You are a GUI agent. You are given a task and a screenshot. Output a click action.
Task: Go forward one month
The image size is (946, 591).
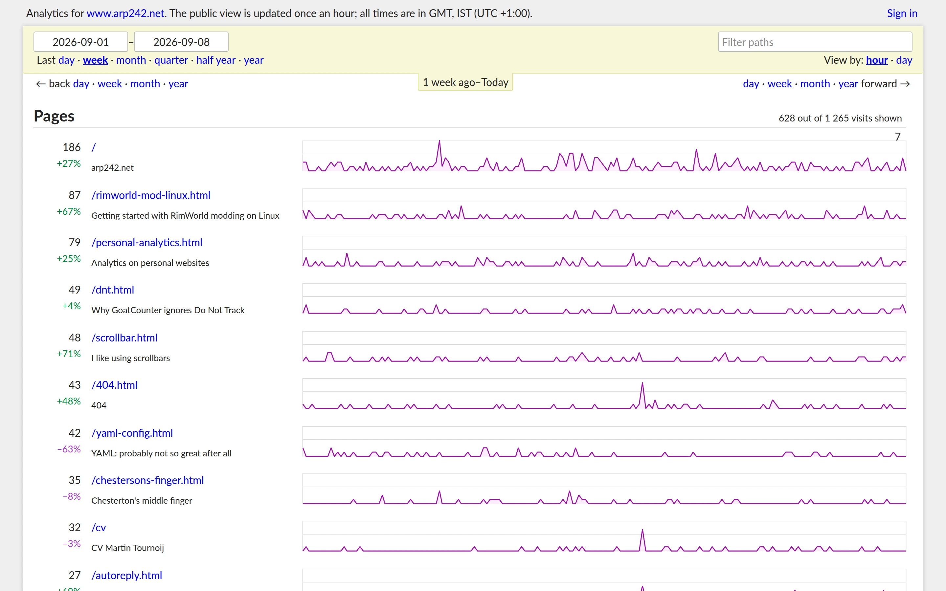coord(815,84)
